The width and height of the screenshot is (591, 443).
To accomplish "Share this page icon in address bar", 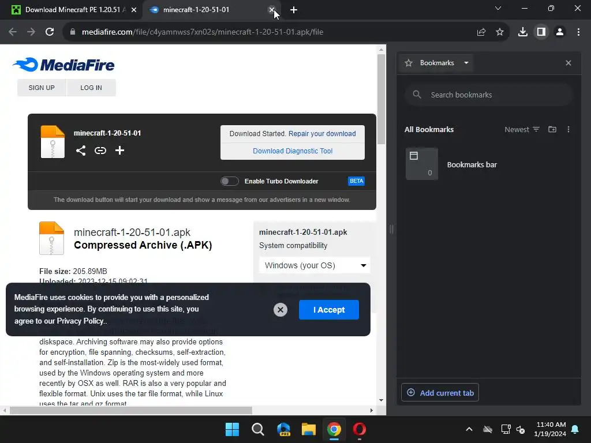I will point(481,32).
